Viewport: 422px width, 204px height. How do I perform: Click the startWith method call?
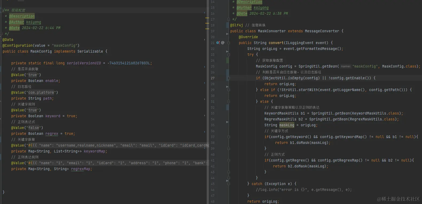[308, 90]
